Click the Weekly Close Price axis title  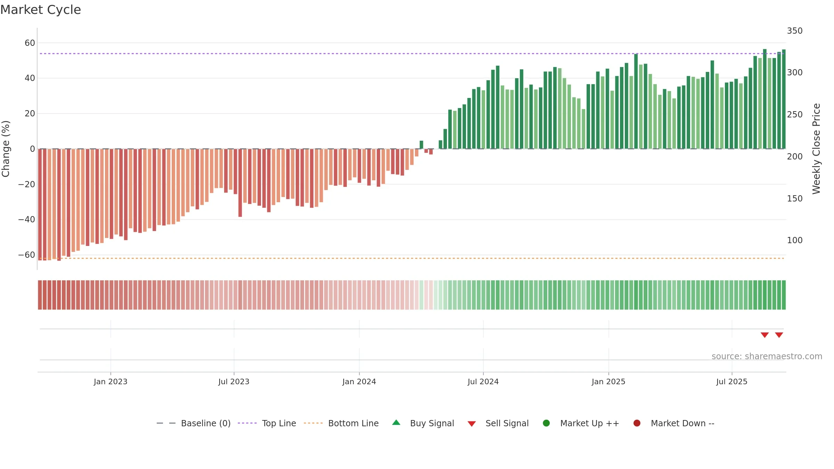point(816,149)
